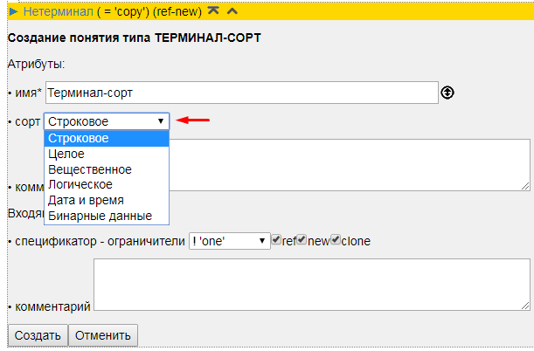Viewport: 534px width, 351px height.
Task: Click the collapse chevron icon in header
Action: 232,11
